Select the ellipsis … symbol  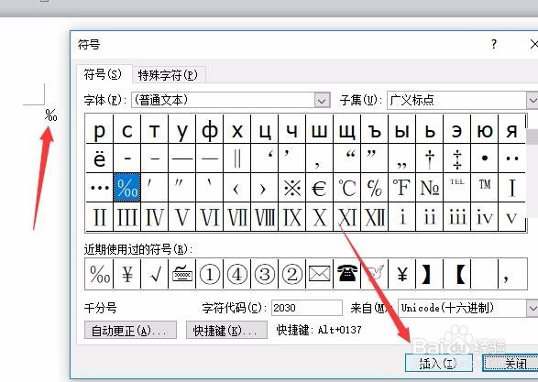pos(100,188)
